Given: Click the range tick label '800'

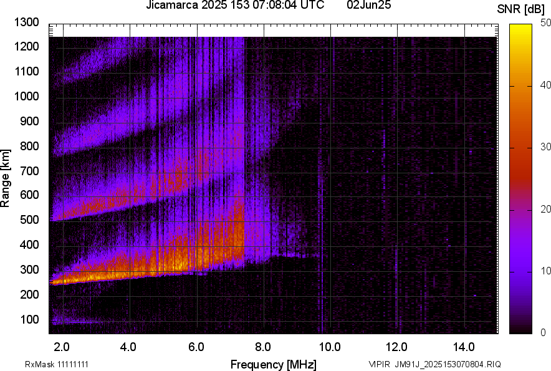Looking at the screenshot, I should point(29,146).
